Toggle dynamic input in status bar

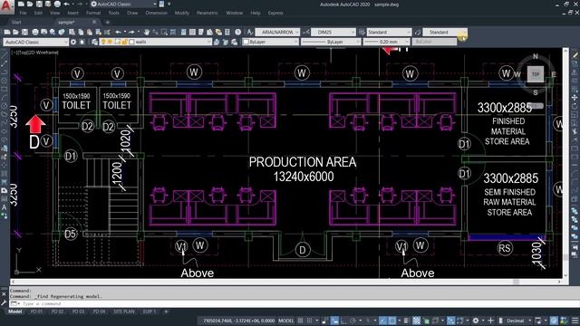(x=334, y=321)
